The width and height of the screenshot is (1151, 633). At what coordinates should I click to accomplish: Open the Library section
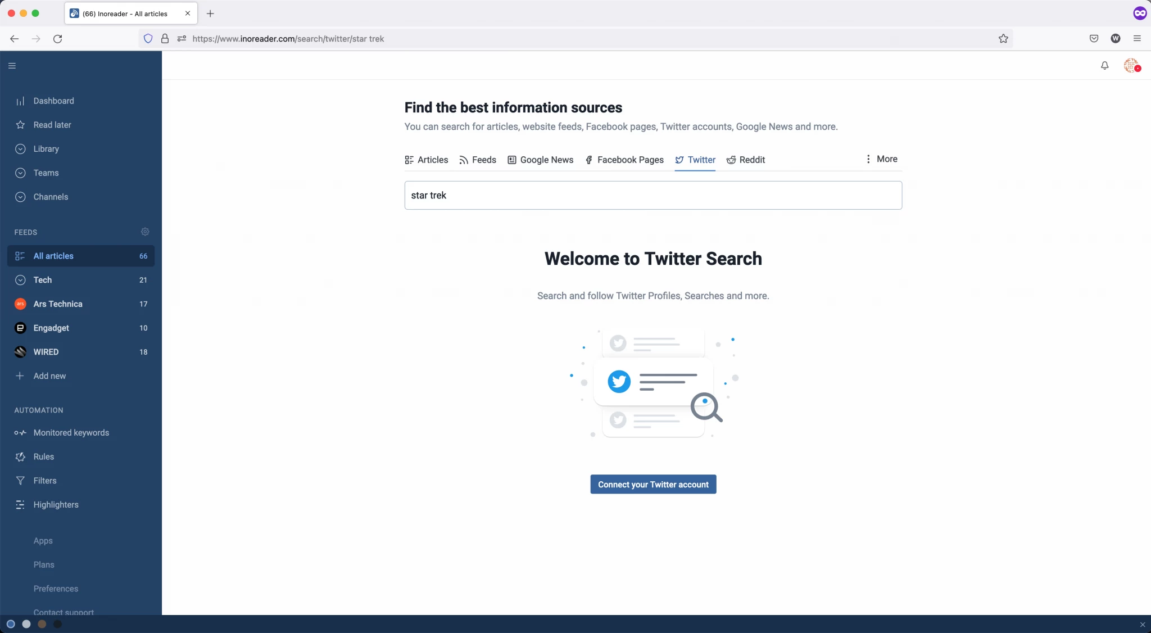point(45,149)
